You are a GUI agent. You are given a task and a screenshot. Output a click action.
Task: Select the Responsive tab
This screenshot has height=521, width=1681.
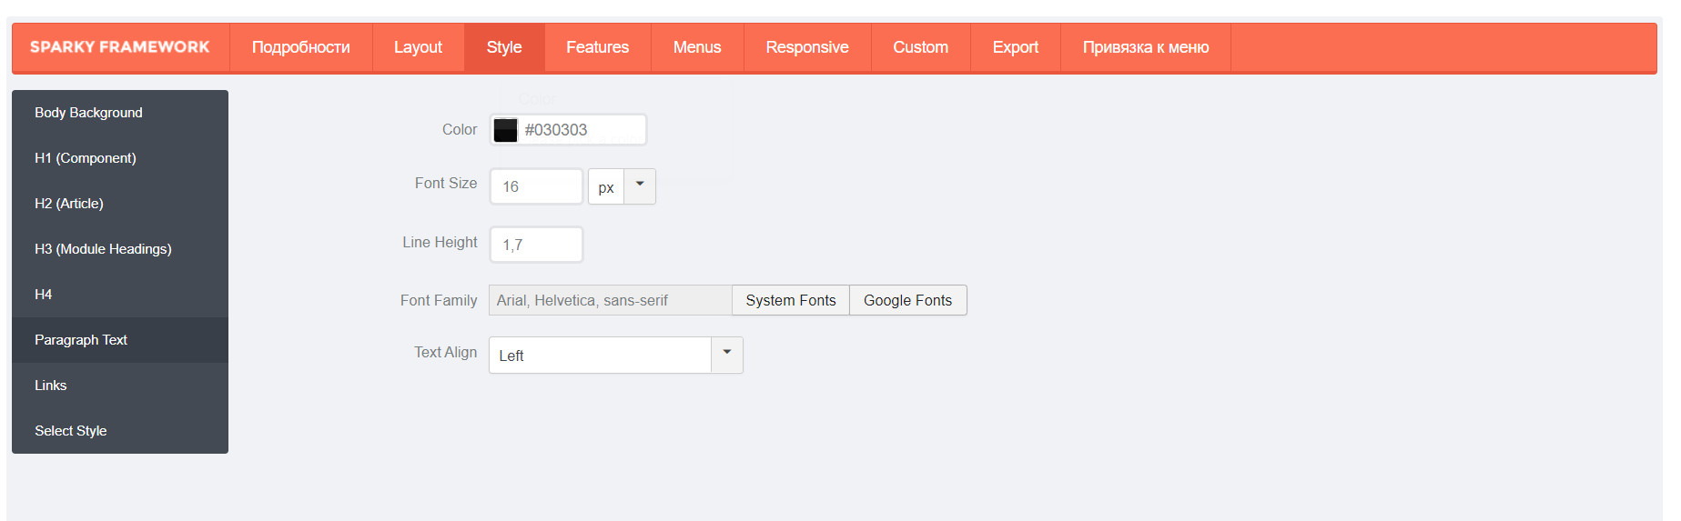pos(807,47)
